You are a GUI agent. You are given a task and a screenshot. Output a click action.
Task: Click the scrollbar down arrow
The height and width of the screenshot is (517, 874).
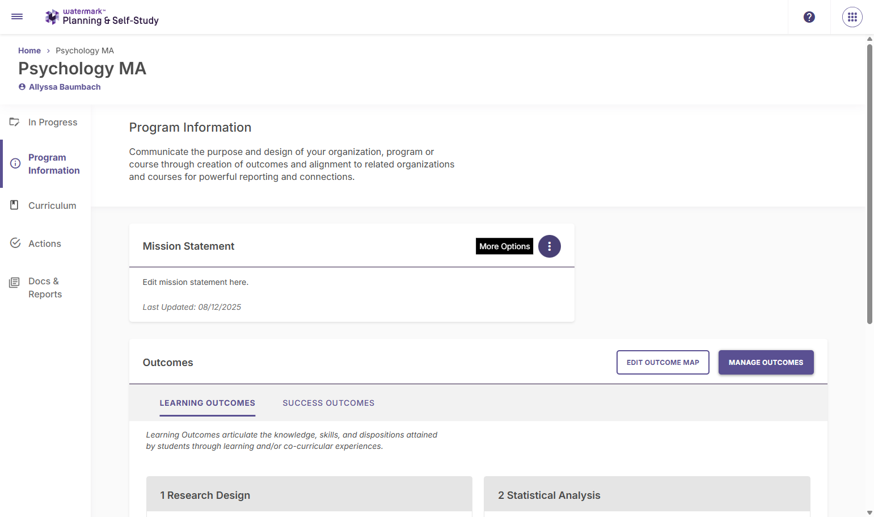point(869,512)
